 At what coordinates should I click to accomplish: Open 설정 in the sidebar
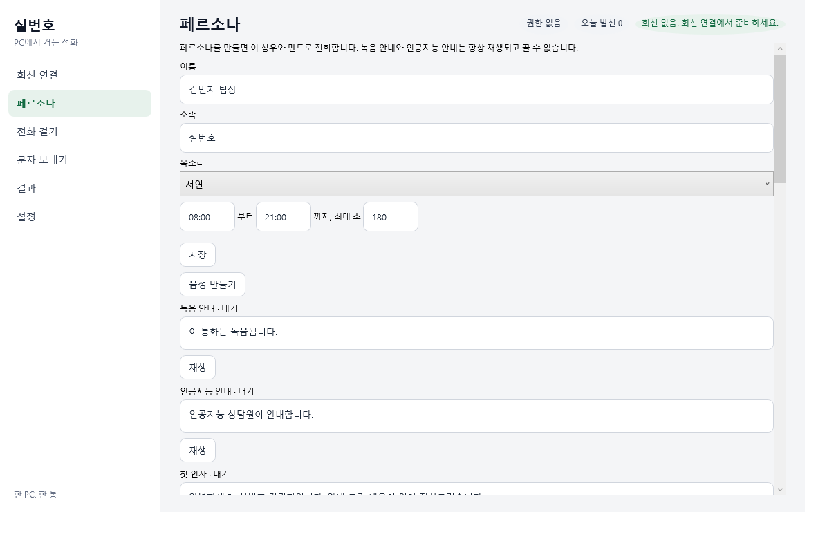coord(80,216)
